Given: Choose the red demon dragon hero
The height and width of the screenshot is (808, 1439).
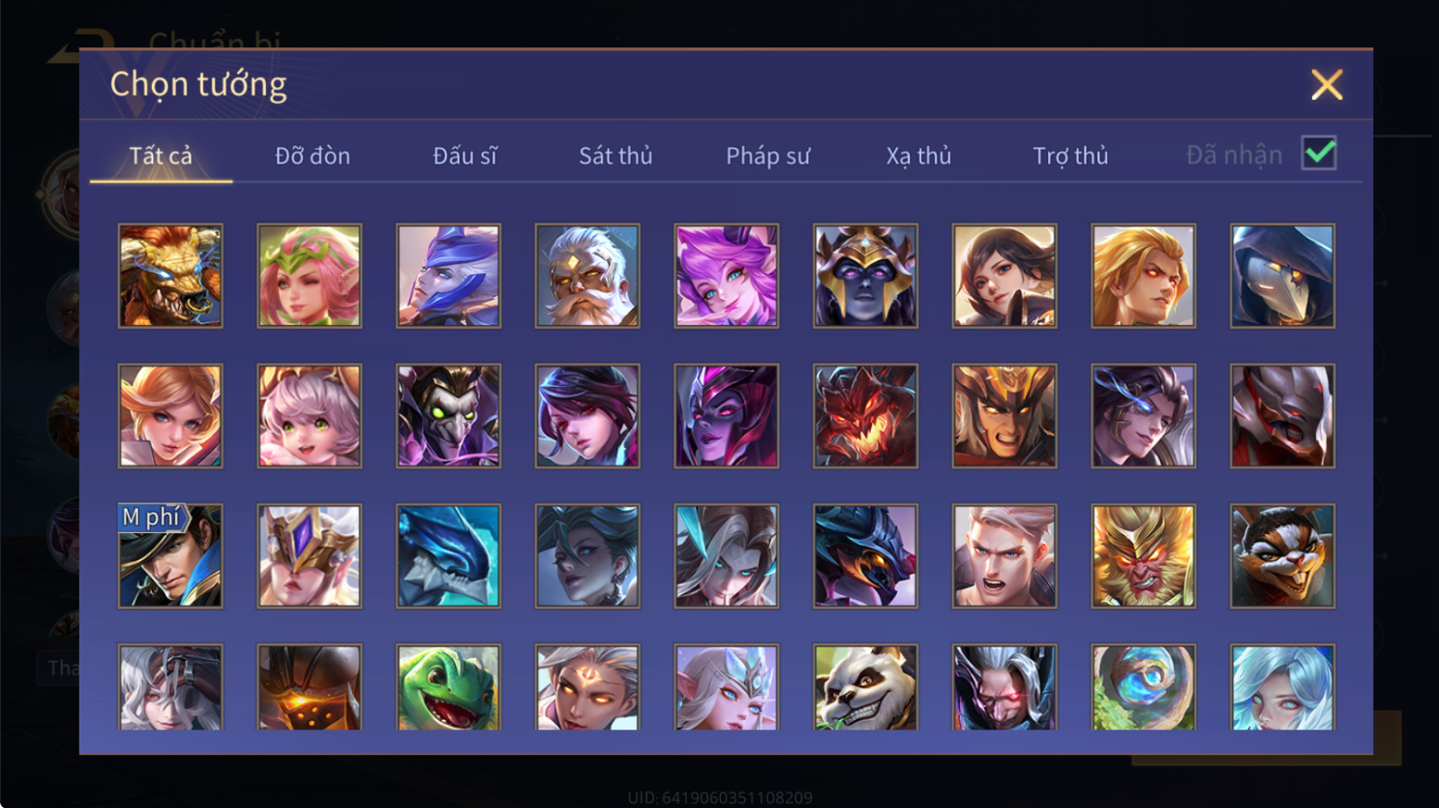Looking at the screenshot, I should pos(865,416).
